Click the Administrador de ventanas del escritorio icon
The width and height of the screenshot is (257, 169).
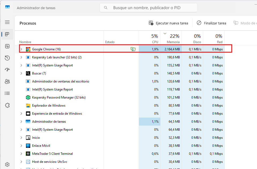click(28, 81)
